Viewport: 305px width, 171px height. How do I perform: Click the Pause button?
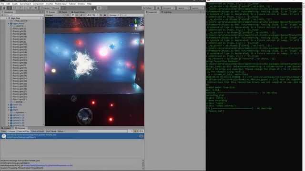coord(99,8)
